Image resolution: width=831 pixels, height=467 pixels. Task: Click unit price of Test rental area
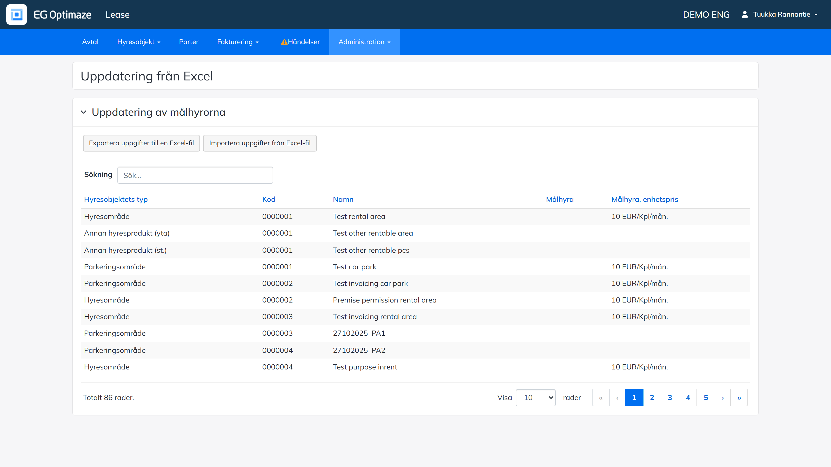click(640, 217)
